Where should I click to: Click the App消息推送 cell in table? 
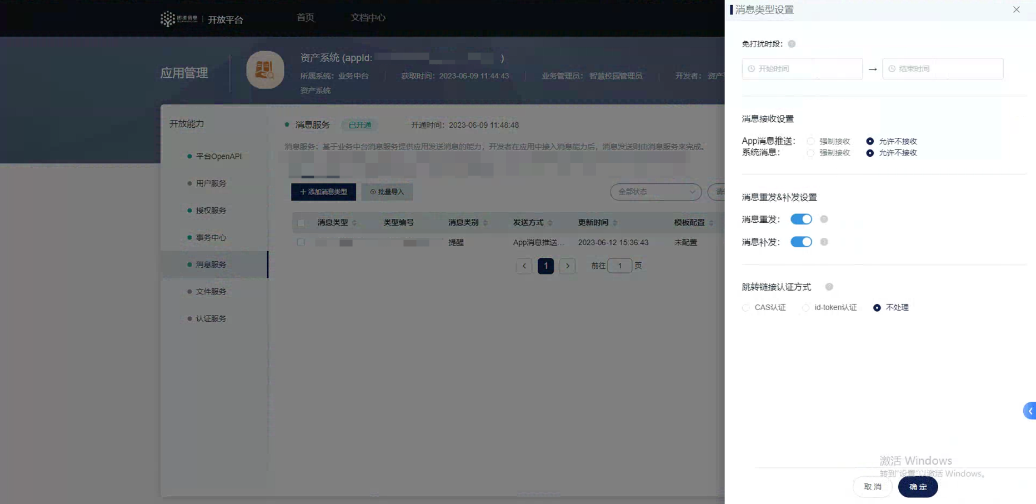[538, 242]
